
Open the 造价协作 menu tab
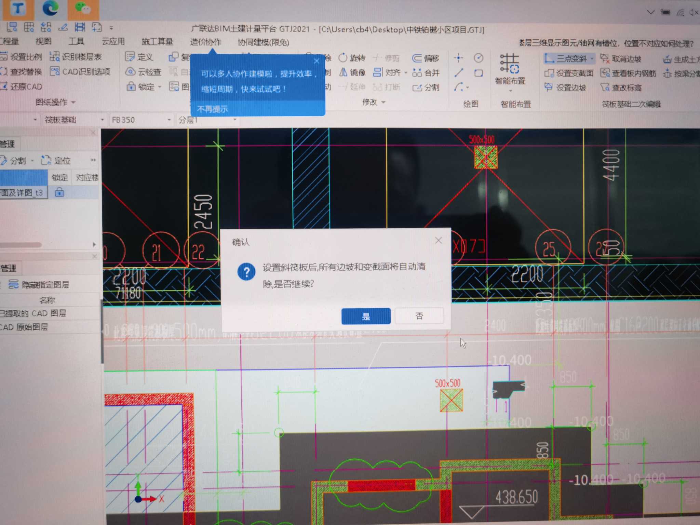coord(206,42)
